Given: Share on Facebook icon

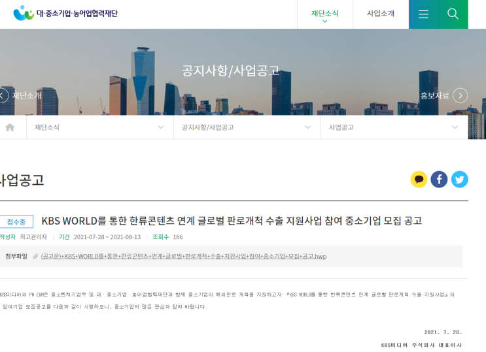Looking at the screenshot, I should coord(439,179).
